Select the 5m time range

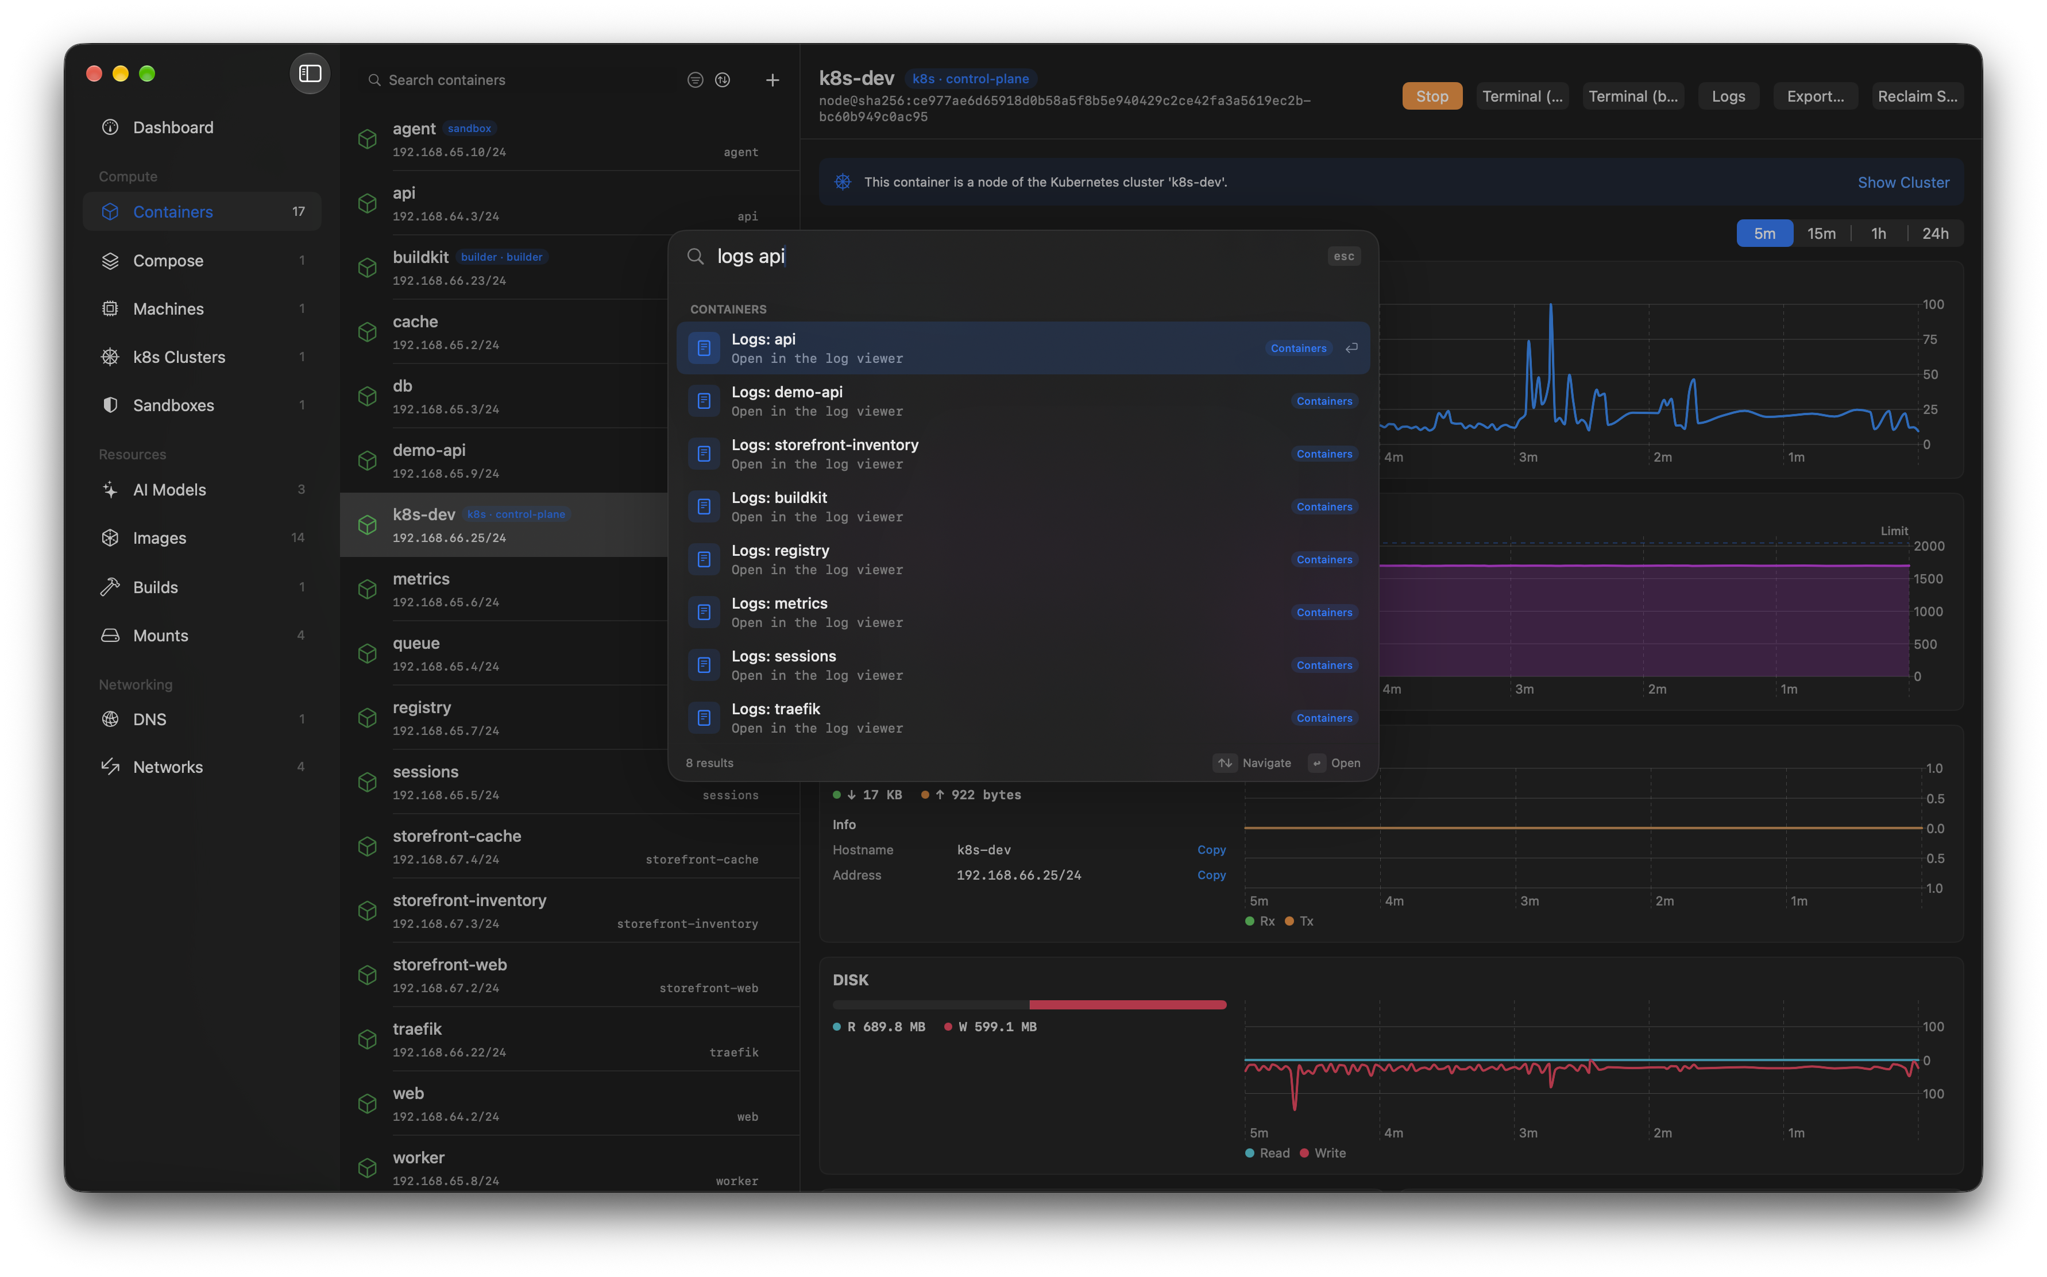pyautogui.click(x=1764, y=234)
